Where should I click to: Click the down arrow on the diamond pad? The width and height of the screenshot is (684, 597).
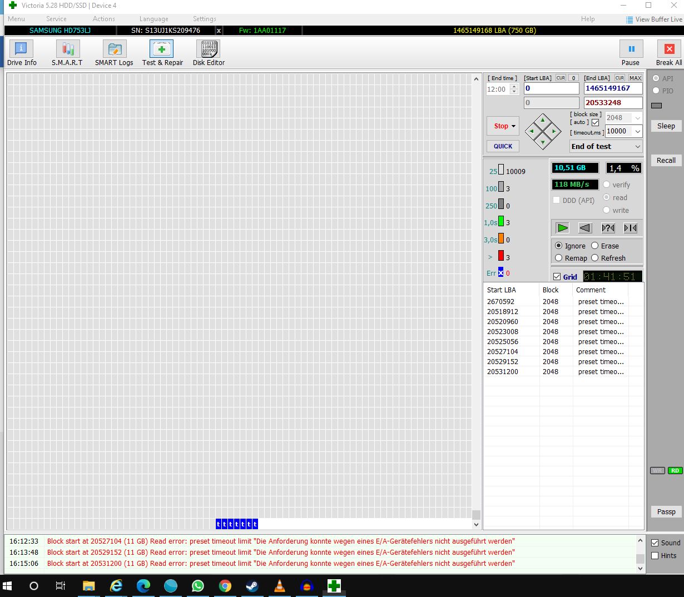(x=543, y=142)
